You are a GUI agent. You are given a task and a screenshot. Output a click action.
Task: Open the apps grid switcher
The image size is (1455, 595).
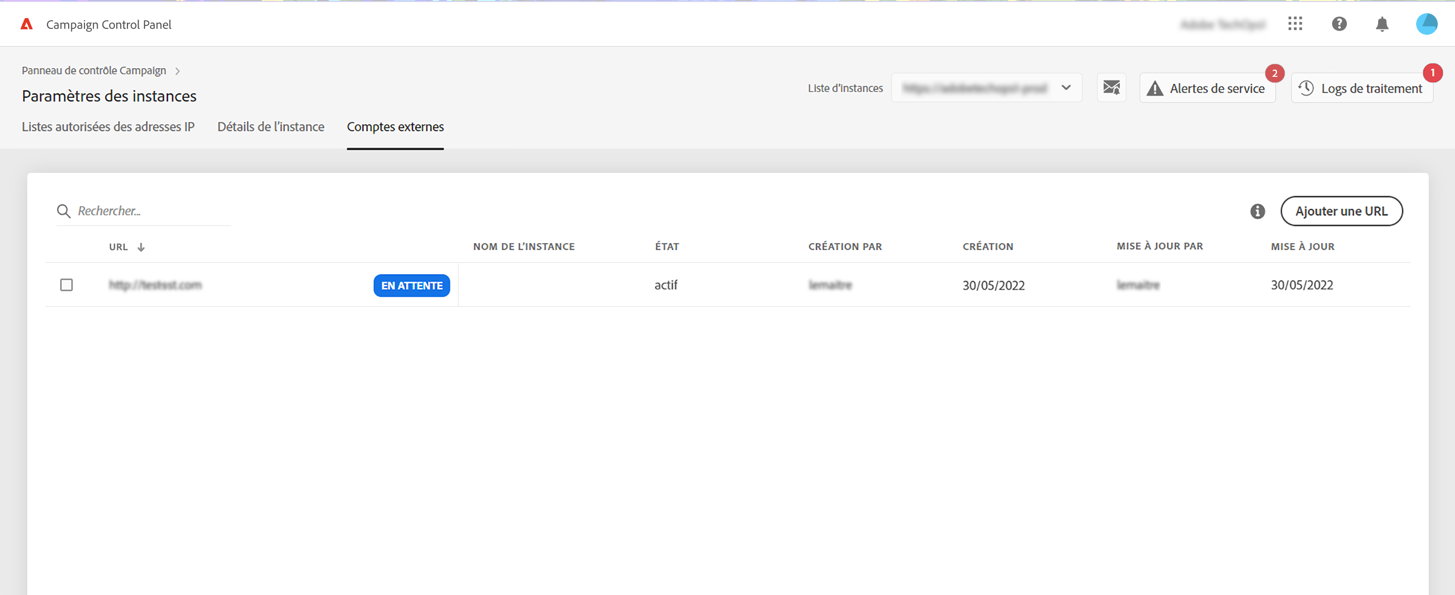(1295, 24)
